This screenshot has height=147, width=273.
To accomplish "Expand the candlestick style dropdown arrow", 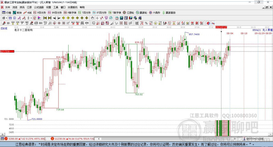I will point(31,18).
